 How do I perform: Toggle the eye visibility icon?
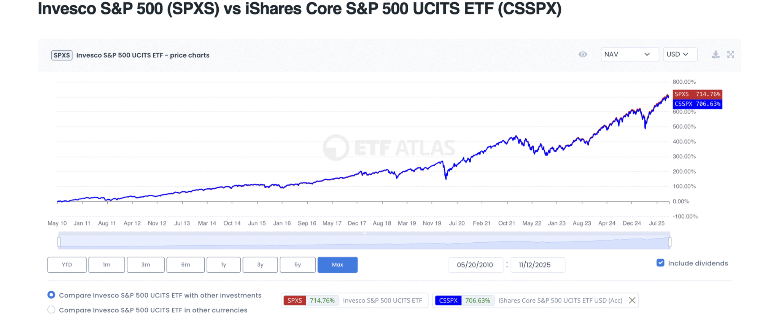pyautogui.click(x=583, y=54)
